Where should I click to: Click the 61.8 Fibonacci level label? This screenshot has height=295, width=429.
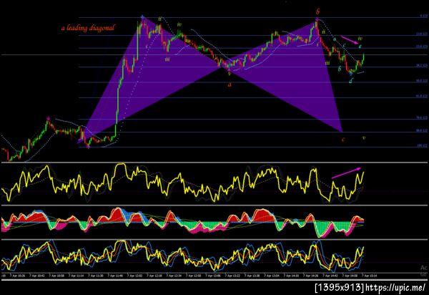tap(422, 96)
